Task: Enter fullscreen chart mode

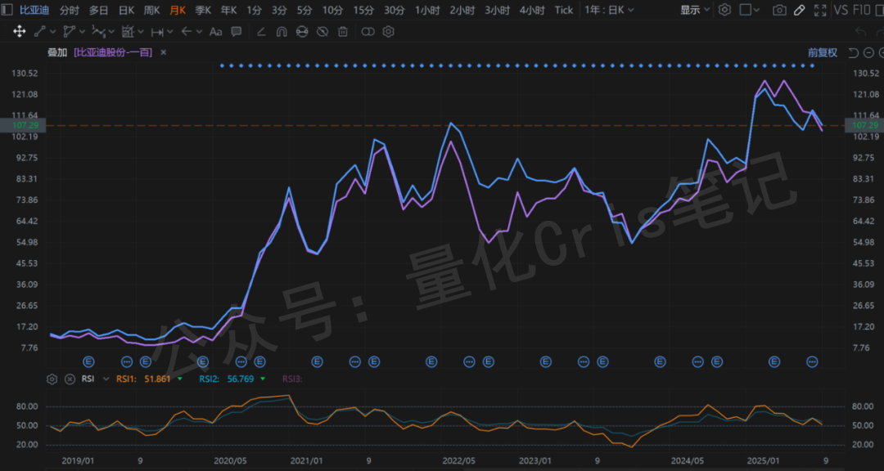Action: (x=819, y=10)
